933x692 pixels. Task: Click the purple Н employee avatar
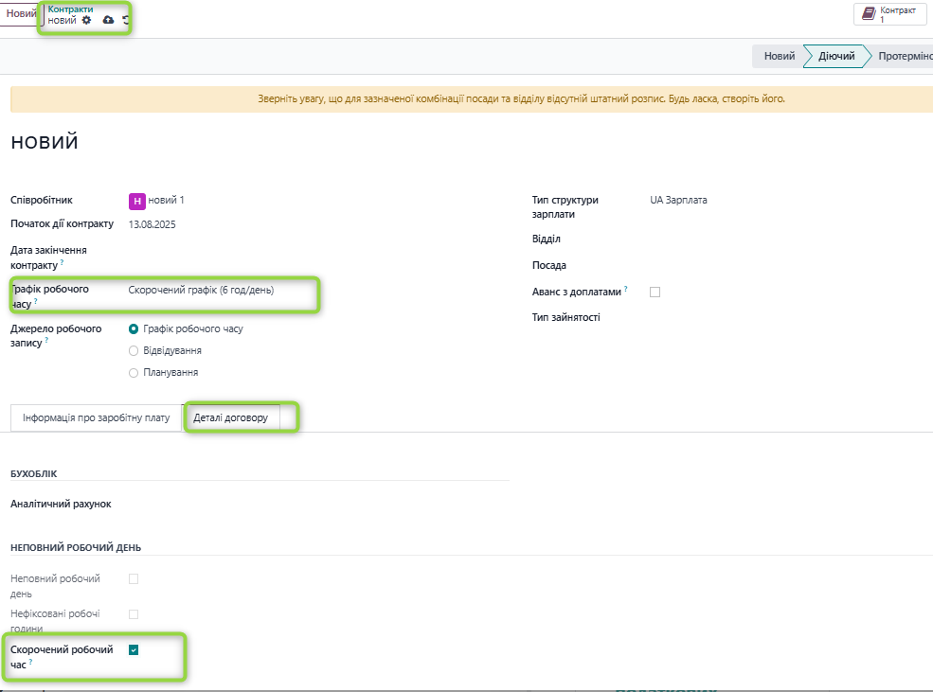pos(137,201)
